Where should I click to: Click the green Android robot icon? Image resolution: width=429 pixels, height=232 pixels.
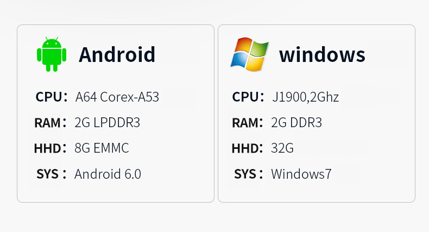[52, 54]
